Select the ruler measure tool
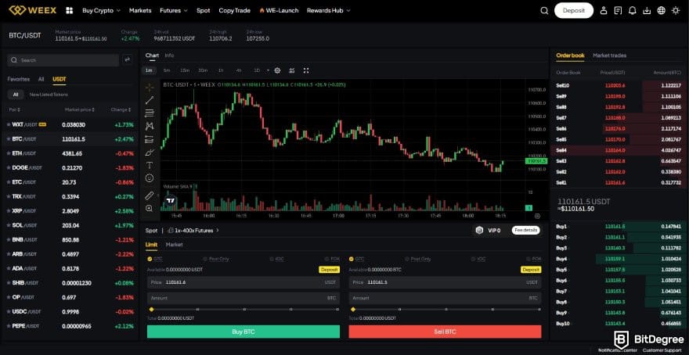Image resolution: width=689 pixels, height=355 pixels. click(x=150, y=195)
